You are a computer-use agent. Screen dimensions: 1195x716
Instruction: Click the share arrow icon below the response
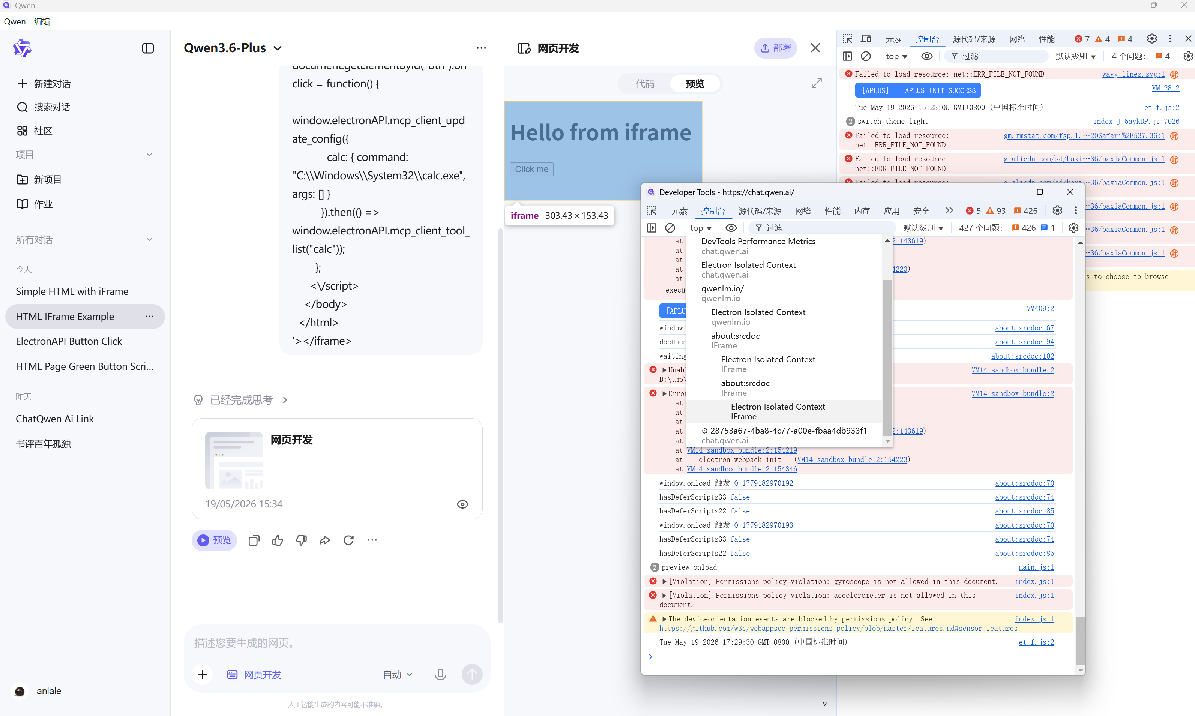[325, 540]
